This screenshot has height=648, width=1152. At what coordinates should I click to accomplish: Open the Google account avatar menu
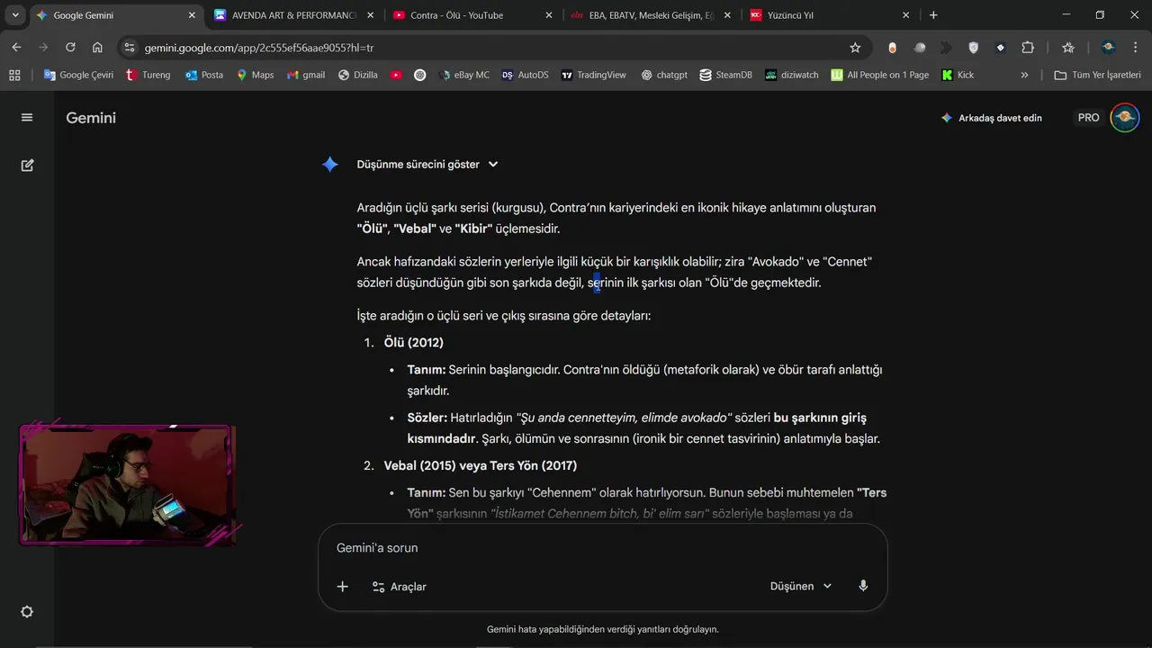(x=1125, y=118)
